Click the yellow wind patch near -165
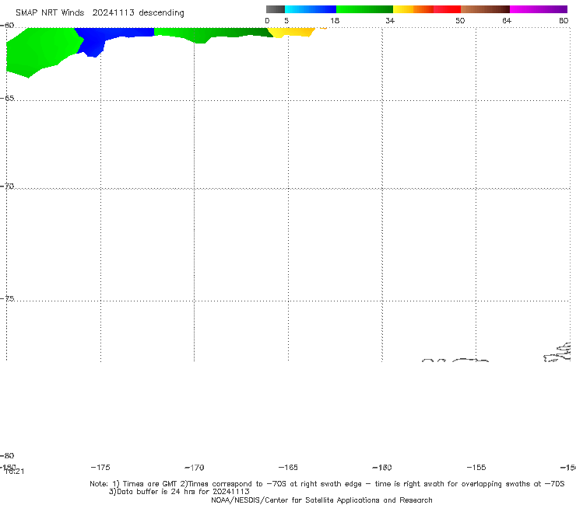 tap(291, 32)
